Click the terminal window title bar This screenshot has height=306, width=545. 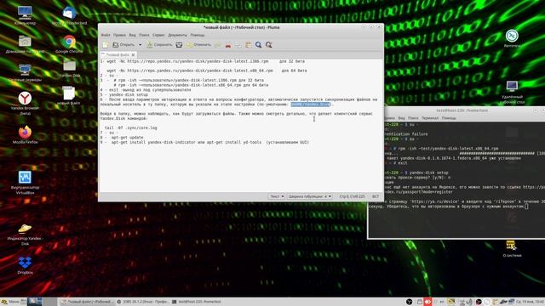(x=462, y=110)
